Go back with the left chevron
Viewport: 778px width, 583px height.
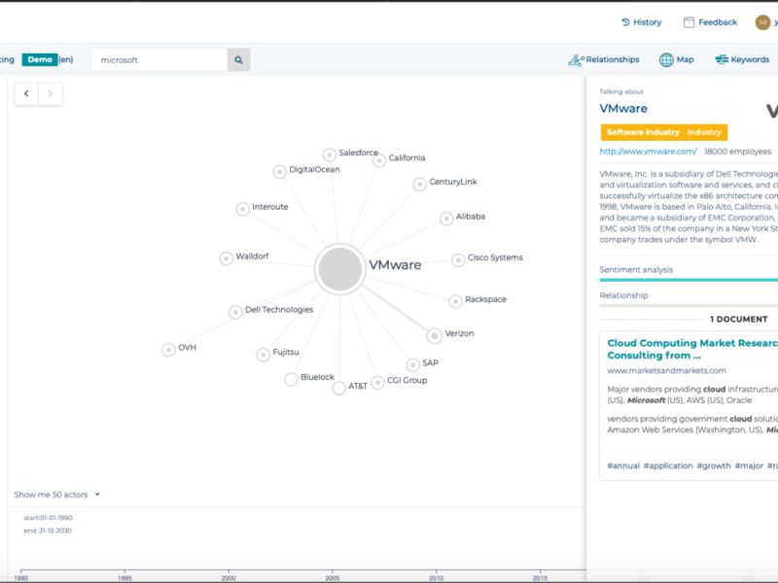(x=26, y=93)
